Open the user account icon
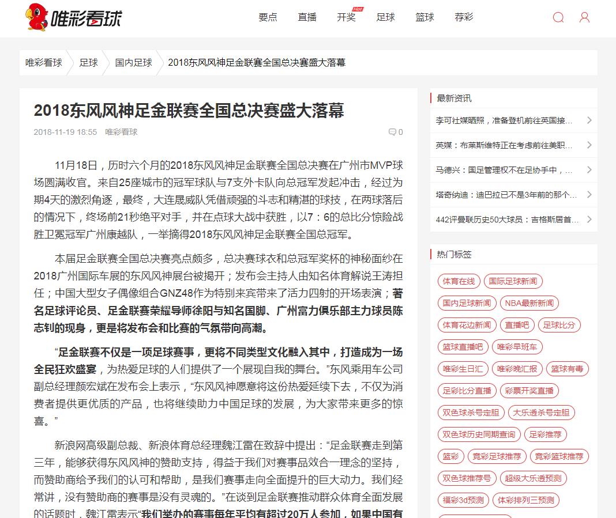The width and height of the screenshot is (616, 518). (x=585, y=17)
